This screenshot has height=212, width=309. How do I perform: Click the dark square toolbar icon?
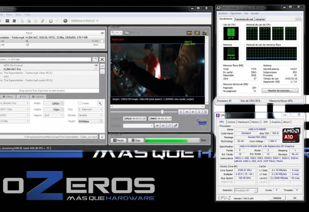click(x=14, y=21)
